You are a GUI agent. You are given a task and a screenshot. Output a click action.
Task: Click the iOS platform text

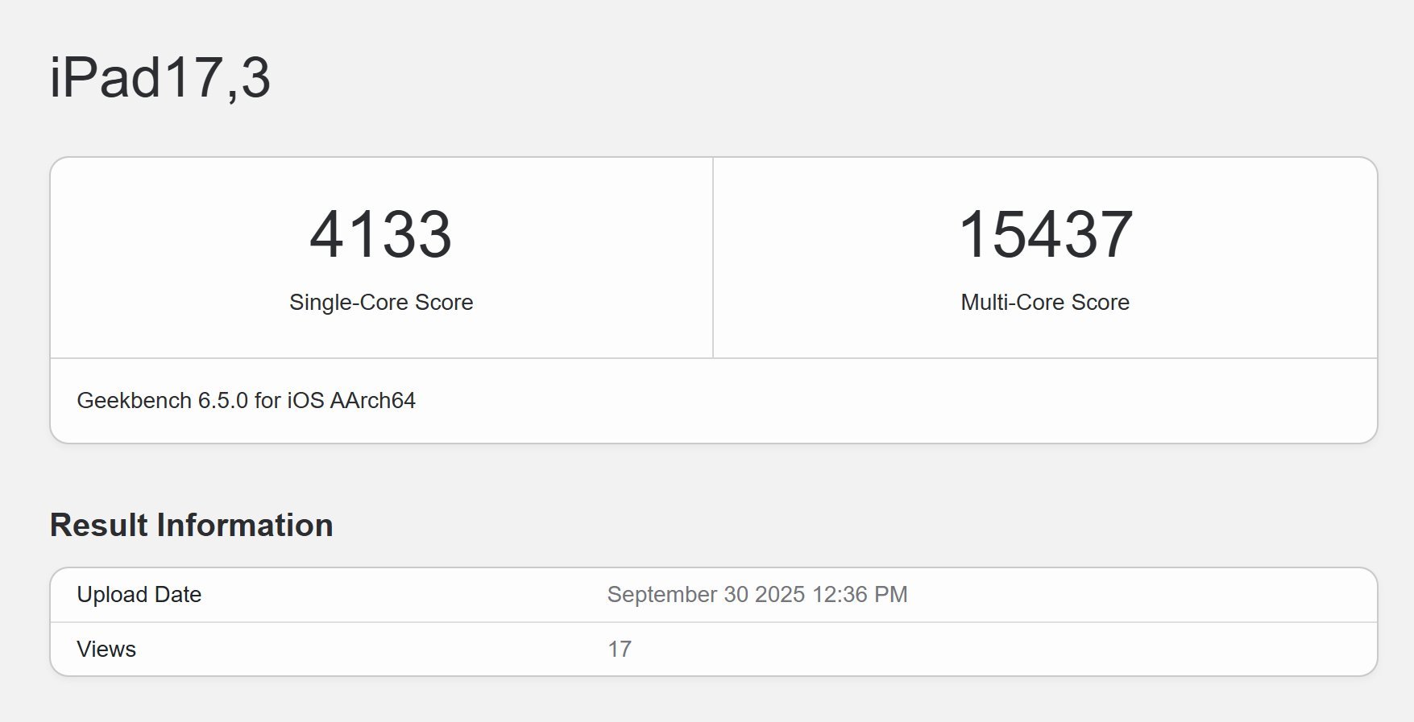305,401
